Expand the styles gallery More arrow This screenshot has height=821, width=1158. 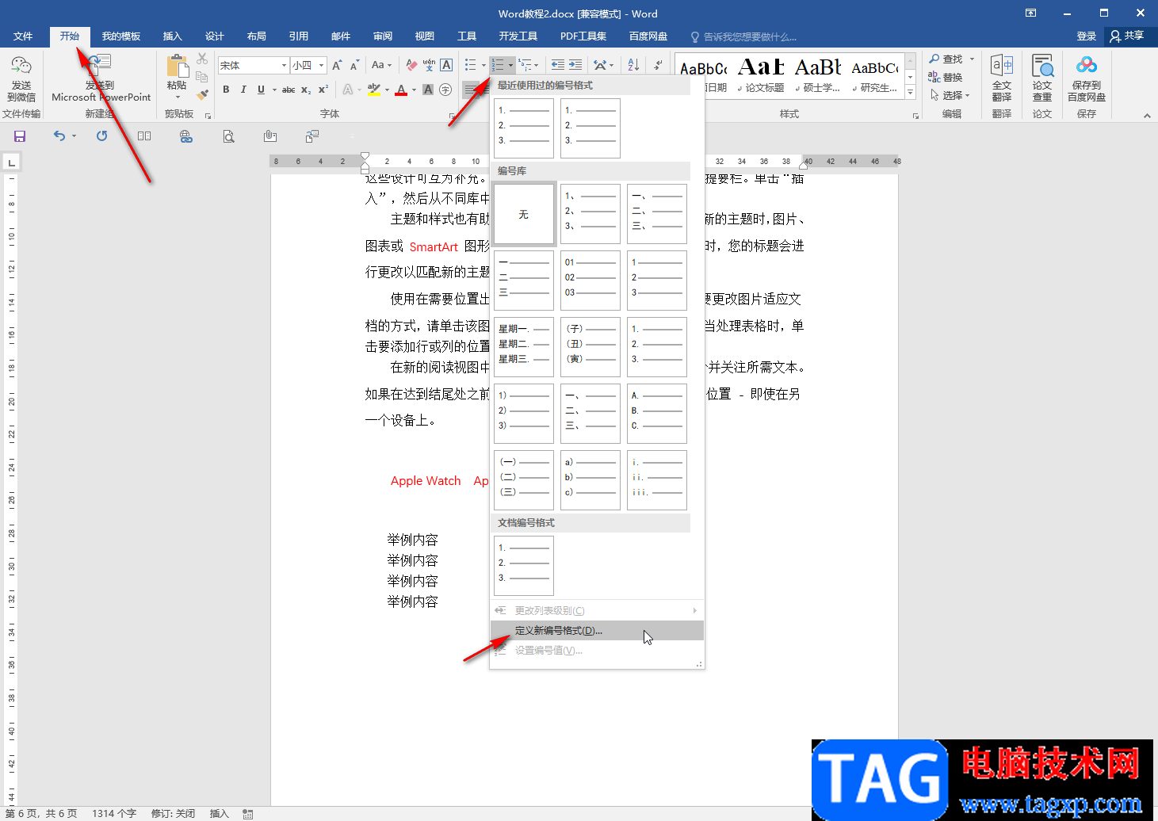tap(911, 93)
